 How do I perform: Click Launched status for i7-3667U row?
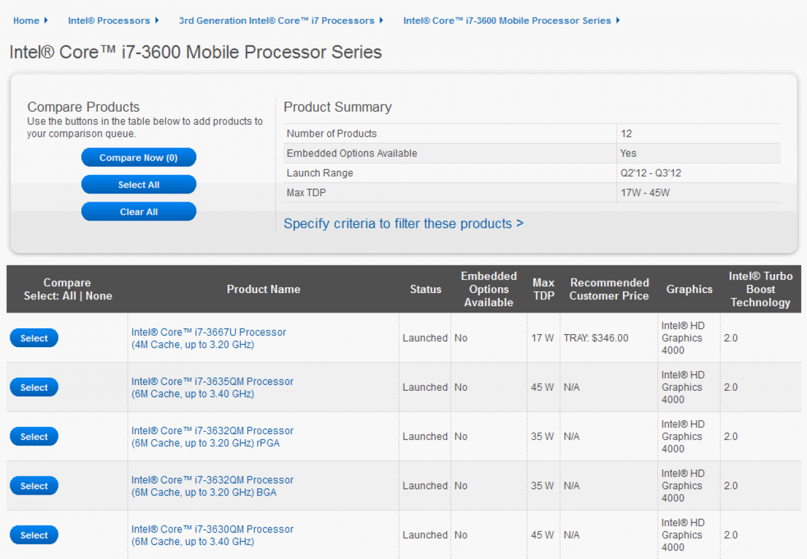[x=425, y=338]
